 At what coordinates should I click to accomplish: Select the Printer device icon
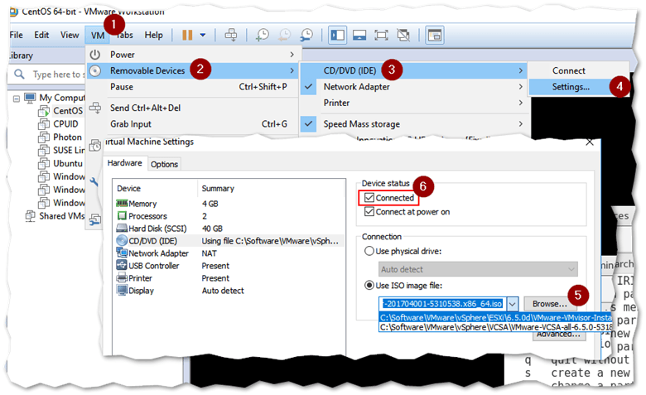click(122, 277)
